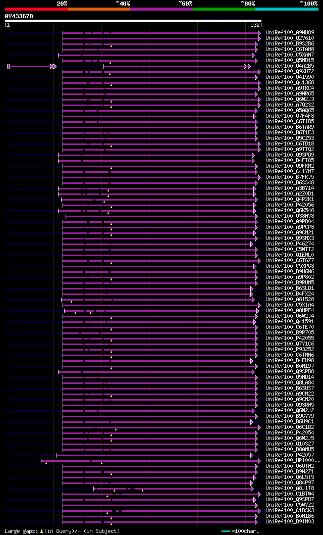Click the label UniRef100_A5AQ65
Screen dimensions: 323x535
click(290, 110)
